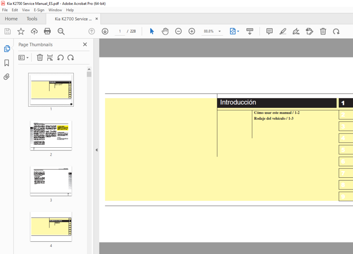Delete page using toolbar trash icon
Image resolution: width=353 pixels, height=254 pixels.
(323, 31)
